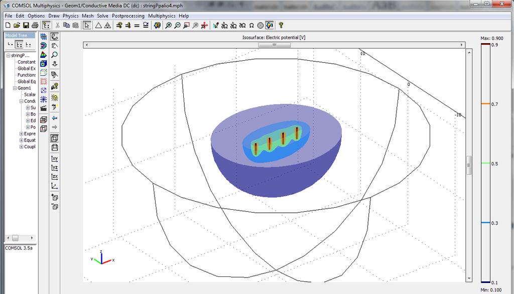
Task: Expand the Bo... boundary settings node
Action: [28, 114]
